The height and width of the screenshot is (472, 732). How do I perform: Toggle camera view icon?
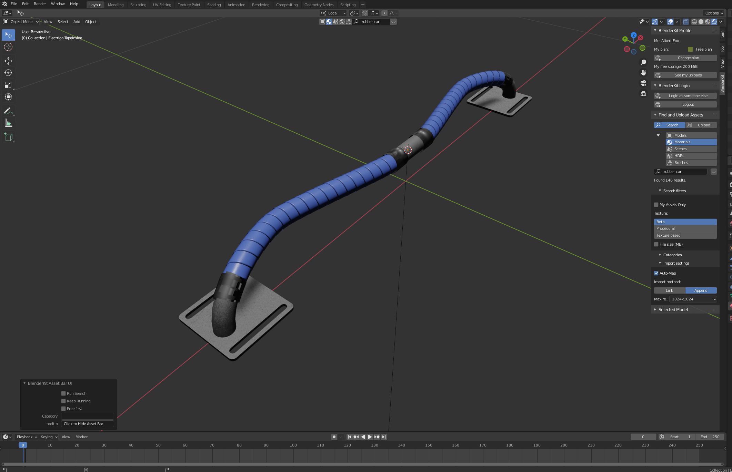click(x=643, y=83)
